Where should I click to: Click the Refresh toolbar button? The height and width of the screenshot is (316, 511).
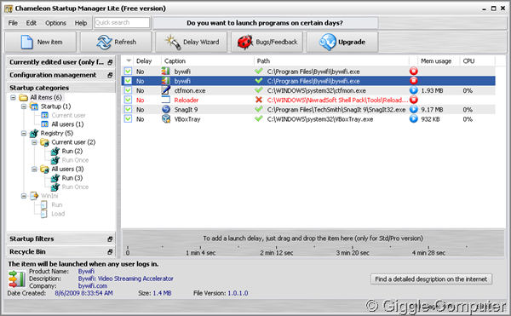coord(116,42)
